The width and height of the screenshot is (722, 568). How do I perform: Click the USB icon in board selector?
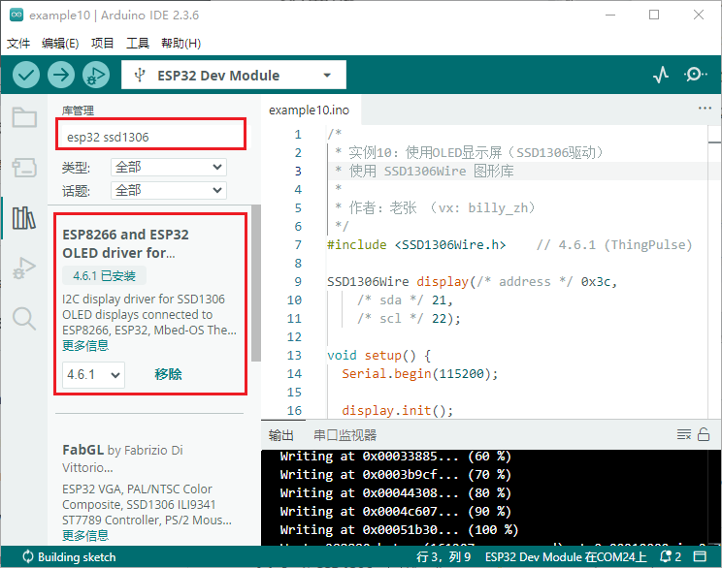click(x=140, y=75)
